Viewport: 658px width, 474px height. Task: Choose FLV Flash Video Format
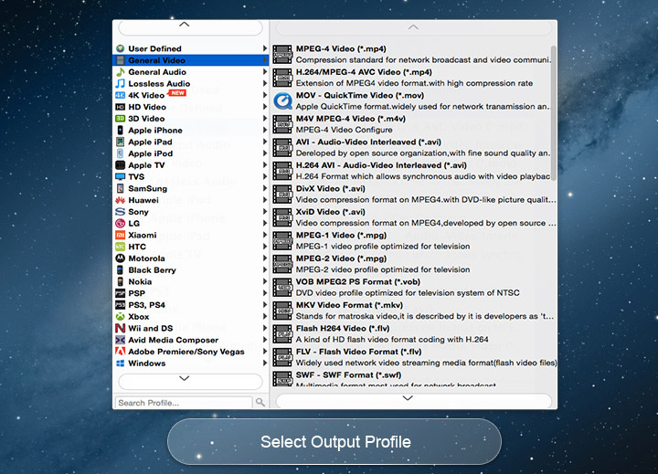(414, 357)
